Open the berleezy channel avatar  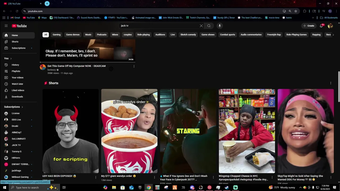click(43, 67)
